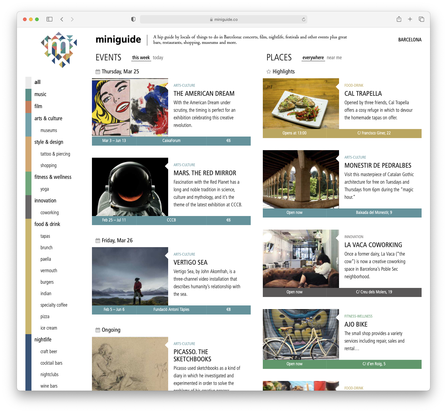Image resolution: width=447 pixels, height=413 pixels.
Task: Select the 'this week' events filter
Action: tap(141, 58)
